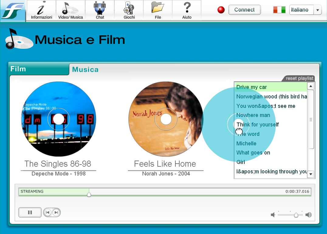Click the FS railway logo
This screenshot has height=234, width=327.
coord(13,11)
